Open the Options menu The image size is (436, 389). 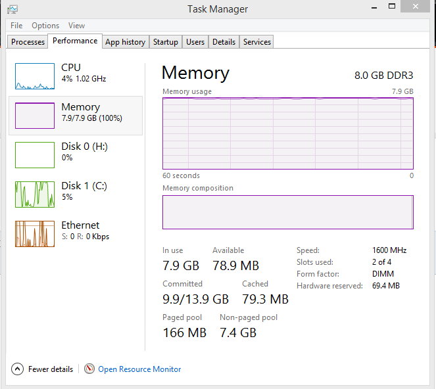click(45, 26)
